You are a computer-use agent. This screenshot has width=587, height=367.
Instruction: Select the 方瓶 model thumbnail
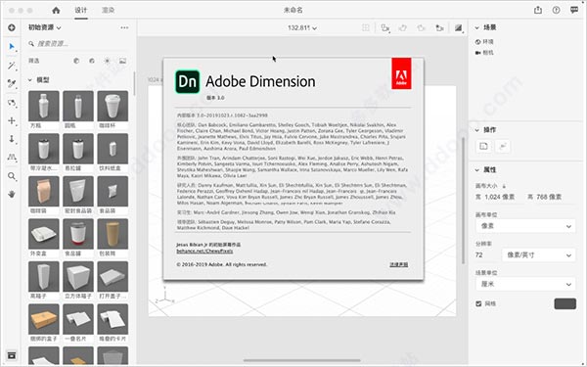pyautogui.click(x=44, y=106)
